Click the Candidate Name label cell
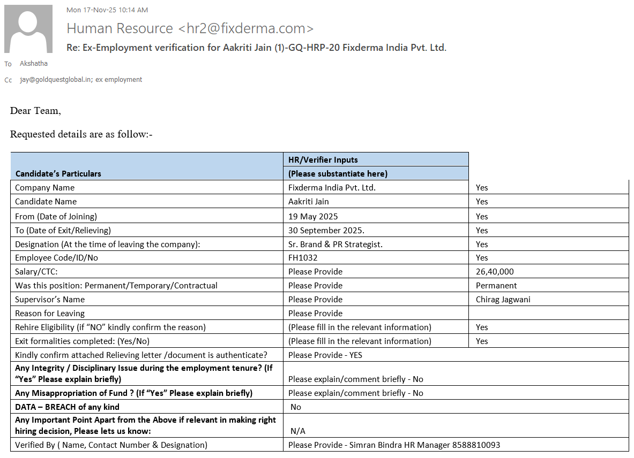 [147, 201]
